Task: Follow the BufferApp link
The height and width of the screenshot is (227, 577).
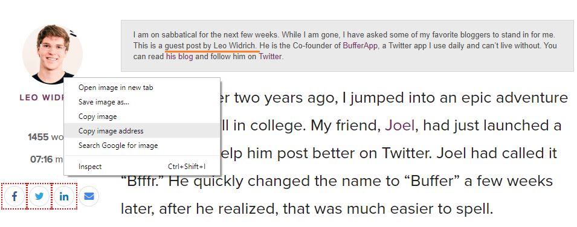Action: tap(360, 46)
